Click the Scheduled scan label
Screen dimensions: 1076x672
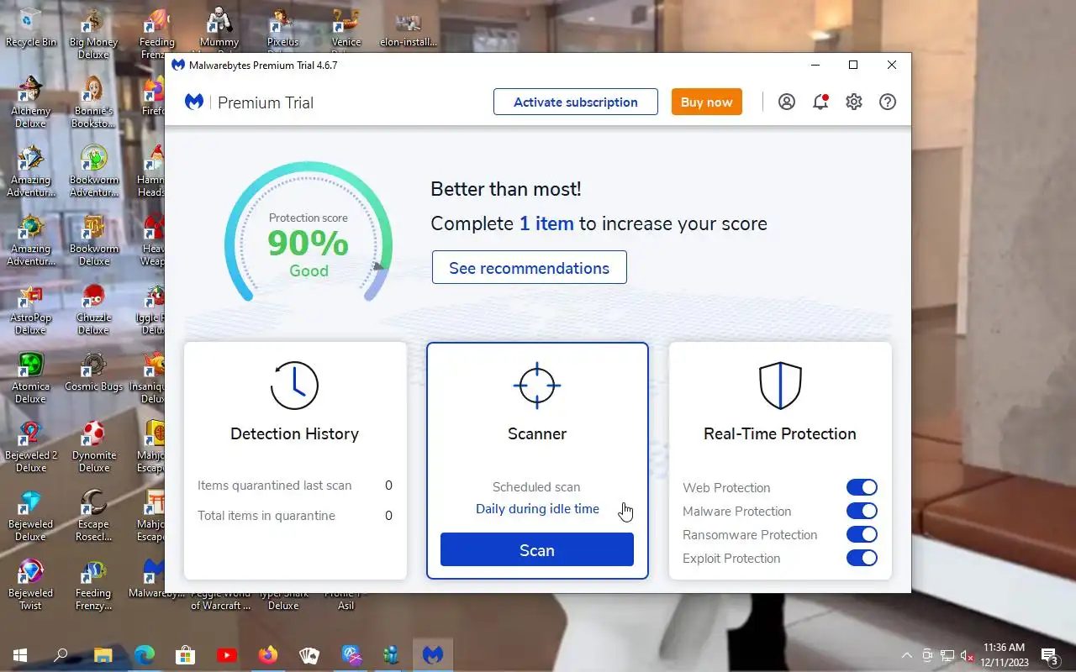pyautogui.click(x=536, y=486)
